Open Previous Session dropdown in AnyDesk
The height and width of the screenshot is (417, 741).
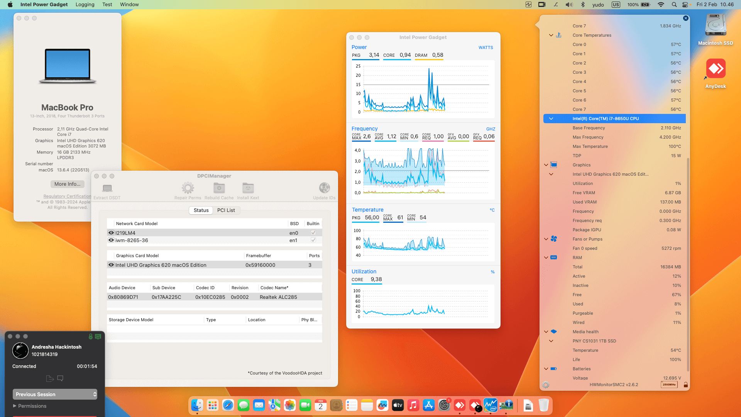[x=55, y=394]
